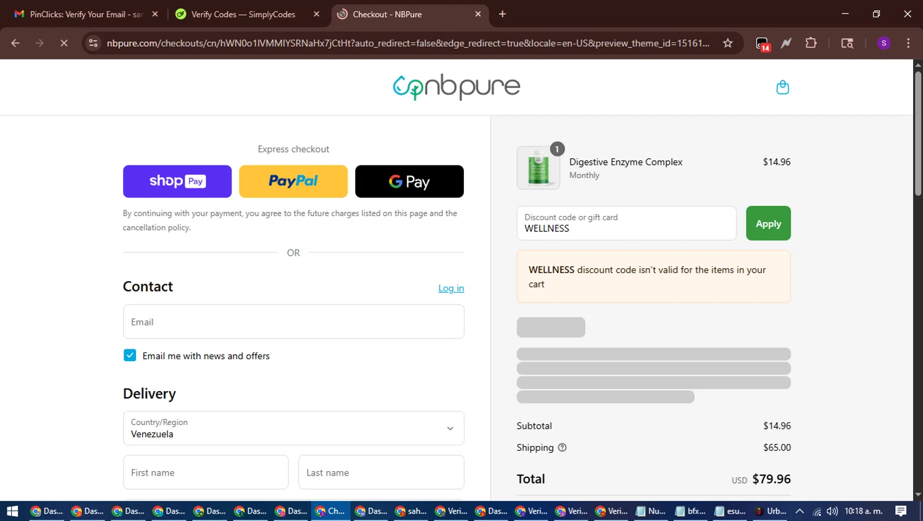Viewport: 923px width, 521px height.
Task: Open the network status tray icon
Action: point(817,511)
